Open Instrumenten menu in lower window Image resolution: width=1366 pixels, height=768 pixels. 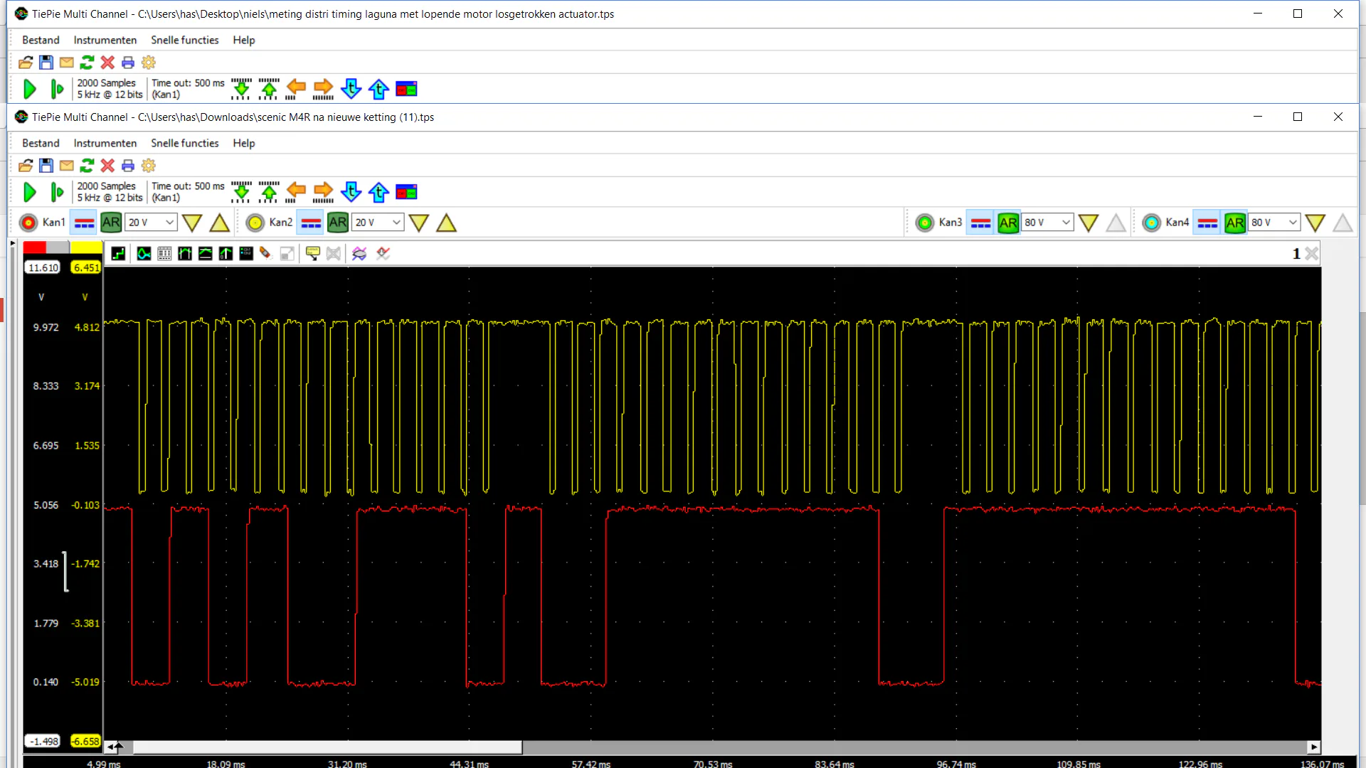pyautogui.click(x=105, y=143)
